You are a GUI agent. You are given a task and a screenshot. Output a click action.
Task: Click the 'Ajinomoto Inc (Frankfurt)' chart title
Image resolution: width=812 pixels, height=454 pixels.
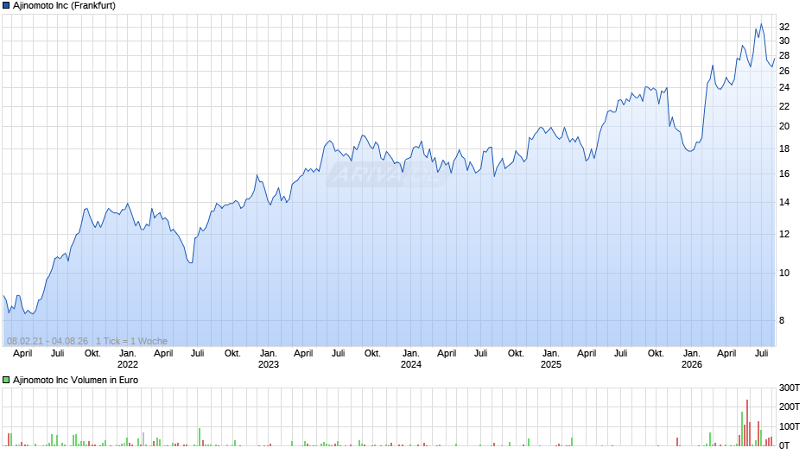tap(64, 6)
